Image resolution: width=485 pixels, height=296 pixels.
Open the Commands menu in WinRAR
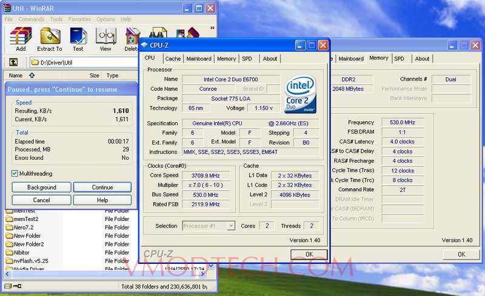(x=32, y=19)
